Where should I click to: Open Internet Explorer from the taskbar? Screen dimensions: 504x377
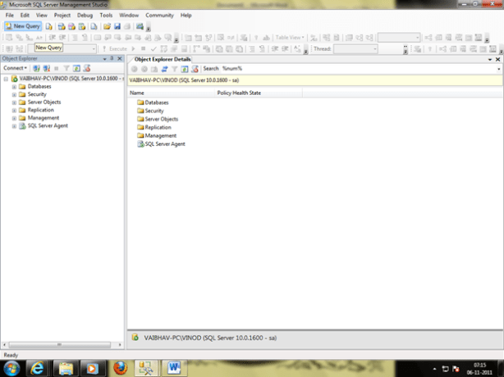tap(38, 366)
